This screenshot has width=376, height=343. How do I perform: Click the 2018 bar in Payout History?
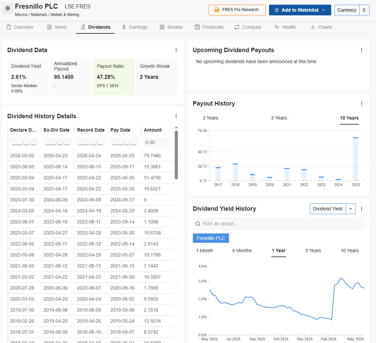coord(235,172)
